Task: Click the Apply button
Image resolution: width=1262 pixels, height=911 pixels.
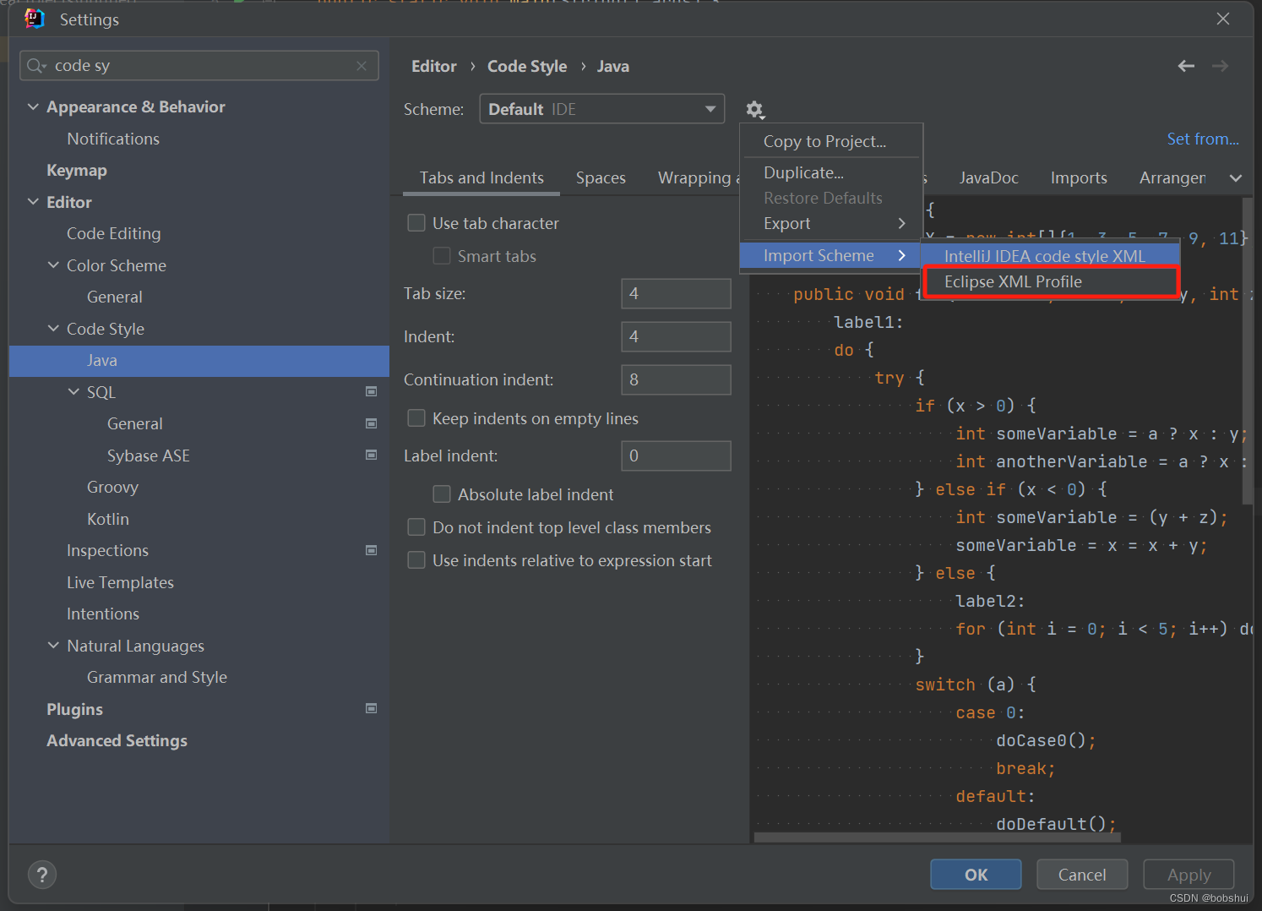Action: [1189, 875]
